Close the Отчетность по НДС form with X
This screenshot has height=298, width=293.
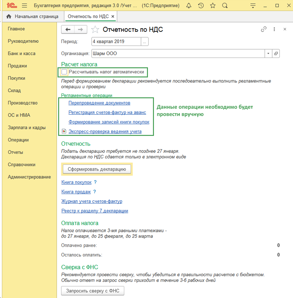285,29
